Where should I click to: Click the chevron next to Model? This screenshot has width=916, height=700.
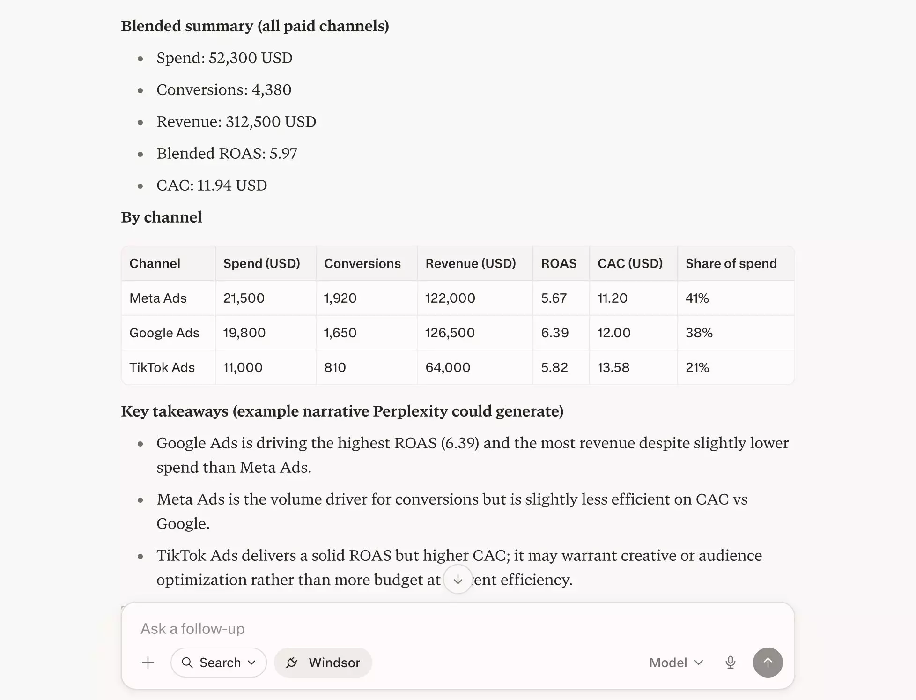point(699,663)
